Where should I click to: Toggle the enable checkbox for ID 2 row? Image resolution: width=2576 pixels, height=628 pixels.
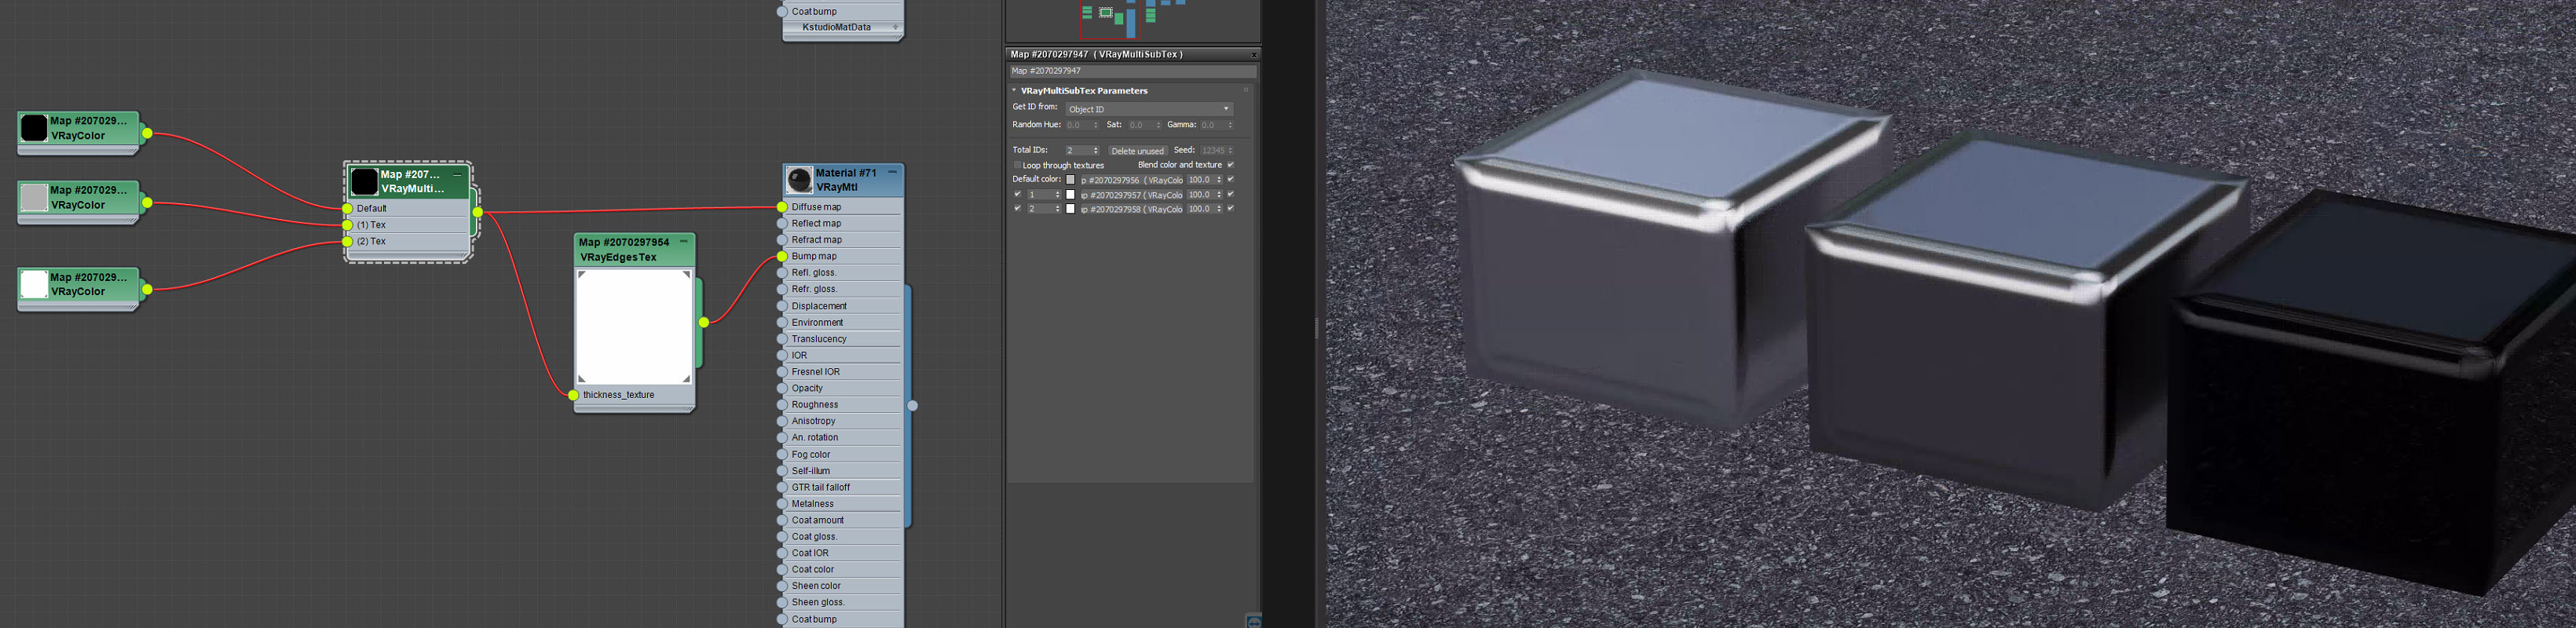(x=1018, y=208)
